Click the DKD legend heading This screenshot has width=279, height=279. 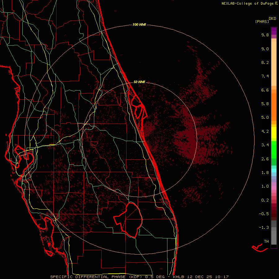point(272,19)
